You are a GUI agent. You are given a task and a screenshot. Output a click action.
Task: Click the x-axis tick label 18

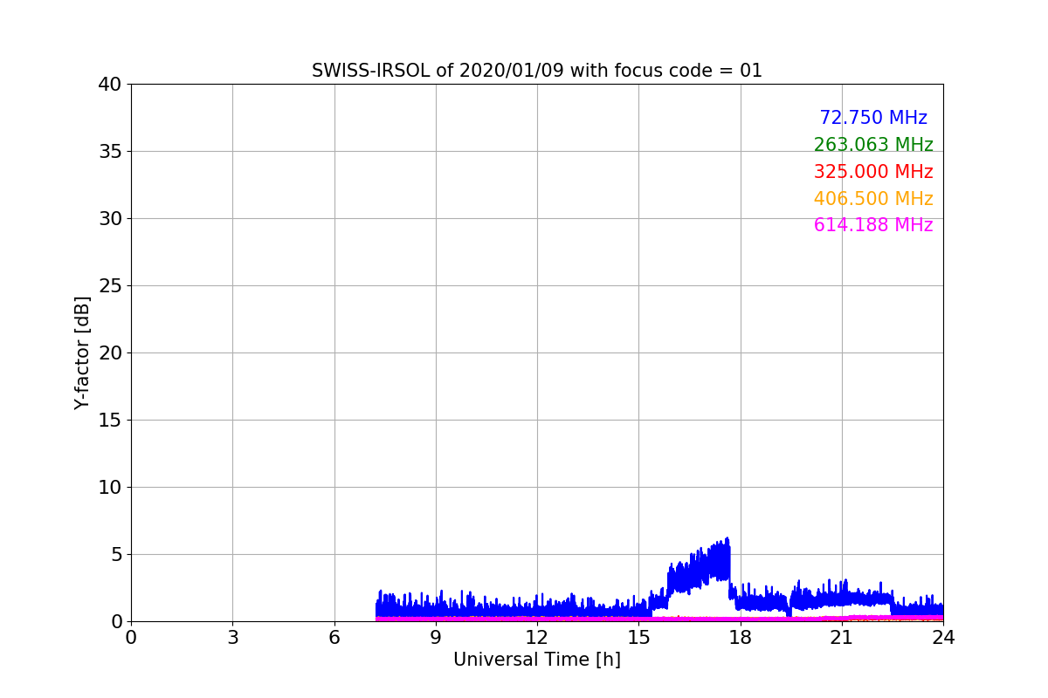(x=741, y=638)
